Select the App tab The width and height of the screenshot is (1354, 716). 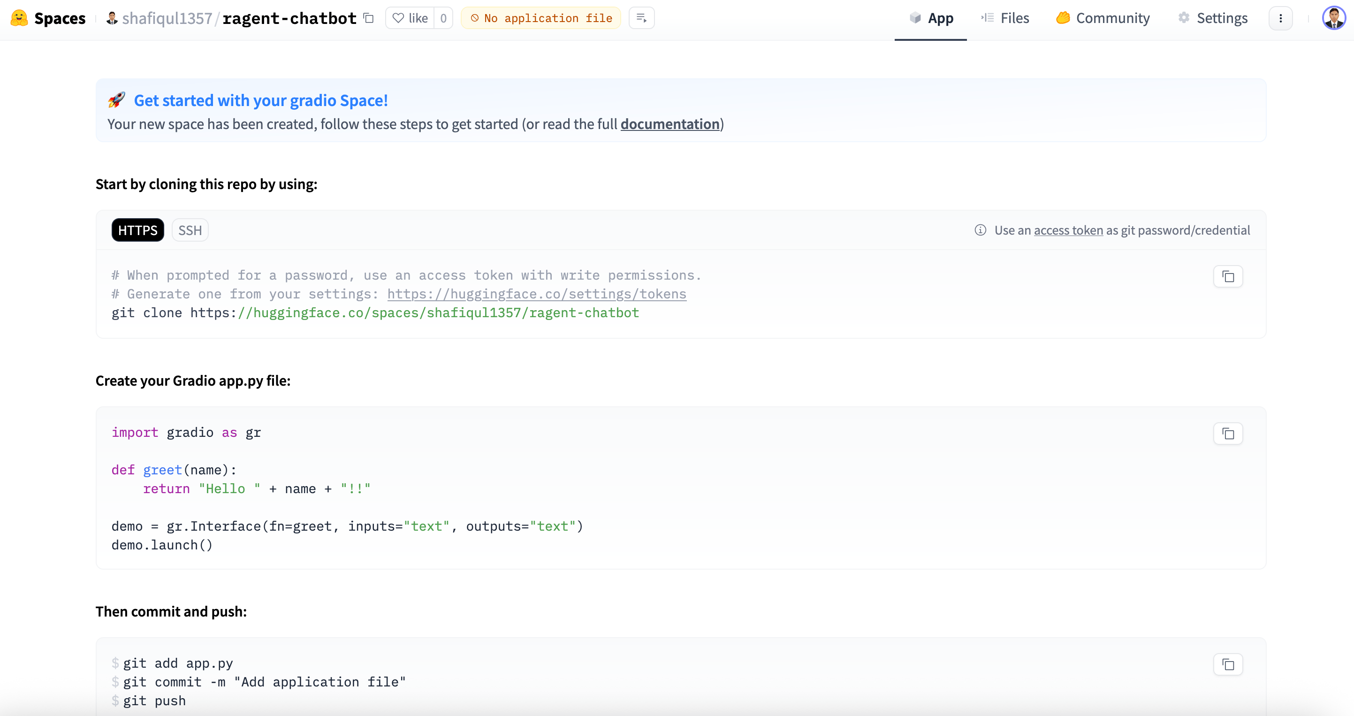(931, 18)
